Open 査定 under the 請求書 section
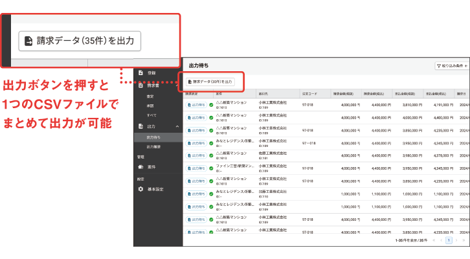 coord(150,96)
